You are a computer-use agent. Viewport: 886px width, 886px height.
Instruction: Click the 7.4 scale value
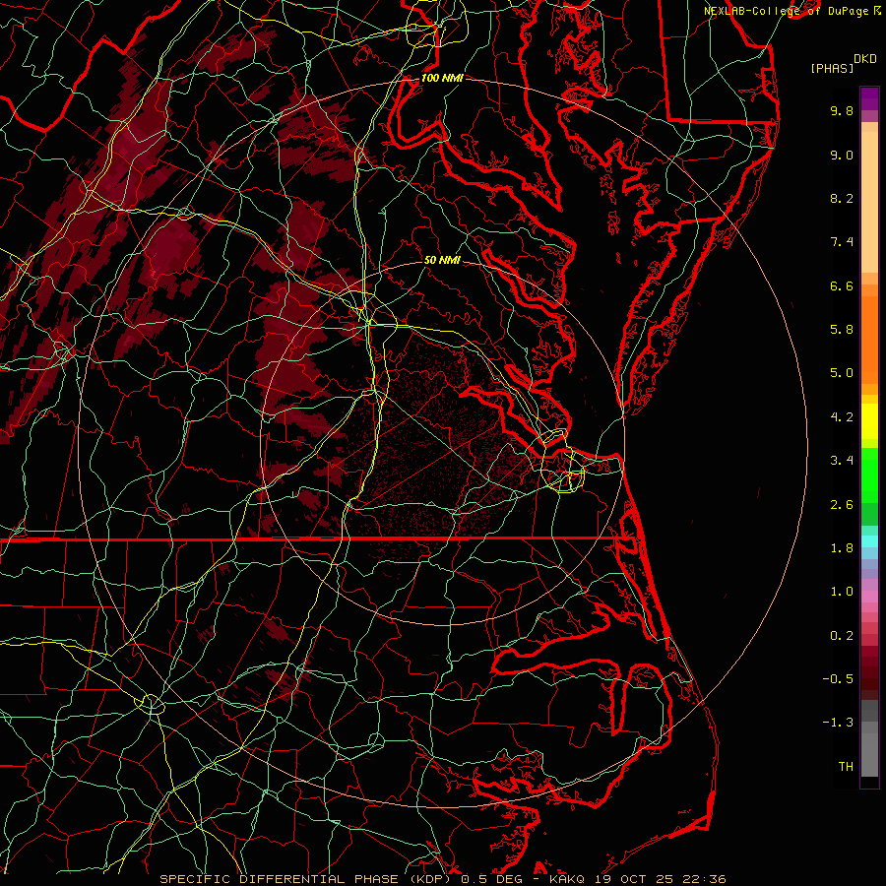pos(842,242)
